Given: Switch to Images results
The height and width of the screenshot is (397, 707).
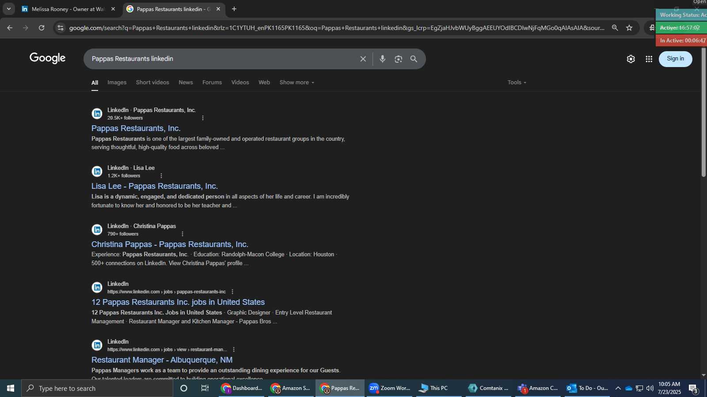Looking at the screenshot, I should [x=117, y=82].
